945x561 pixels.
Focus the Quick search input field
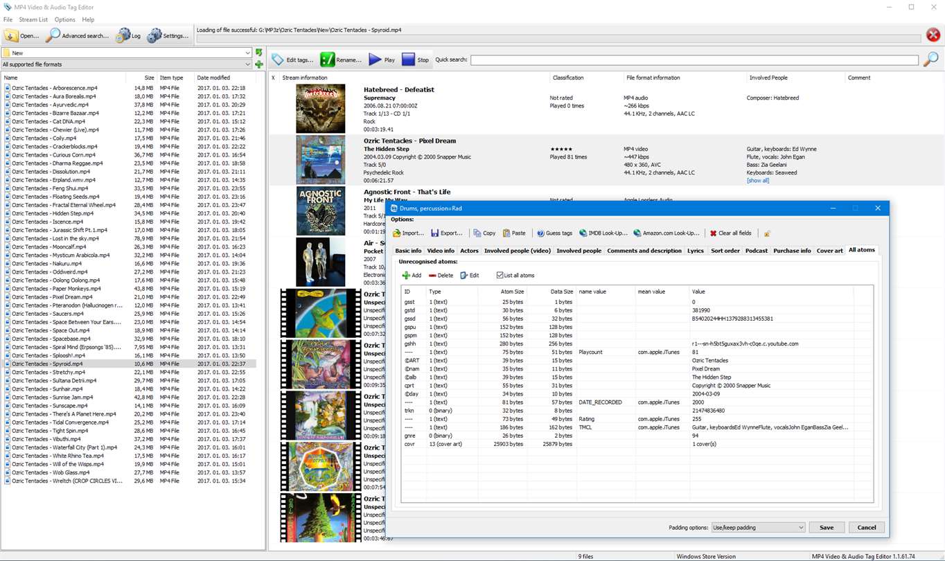tap(695, 60)
